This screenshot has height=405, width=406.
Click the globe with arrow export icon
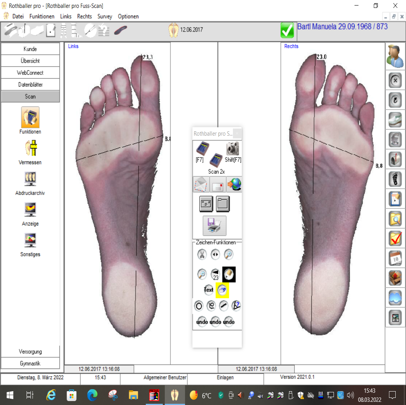(x=234, y=184)
